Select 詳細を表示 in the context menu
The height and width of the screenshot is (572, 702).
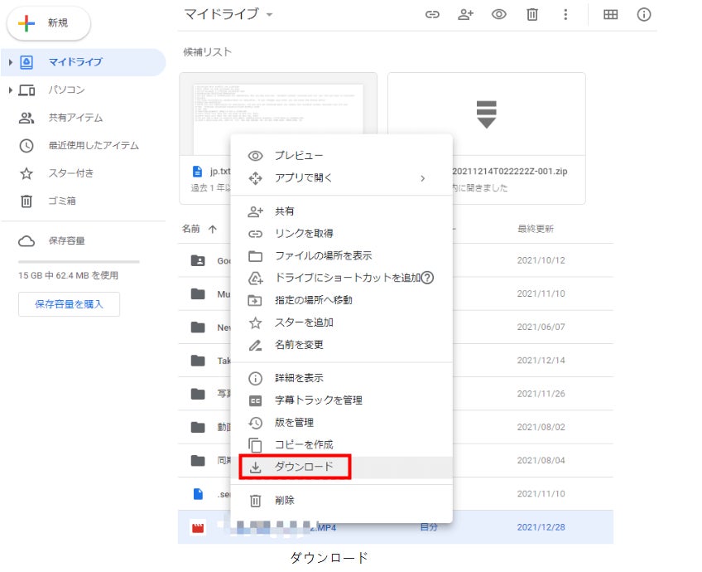[x=342, y=378]
